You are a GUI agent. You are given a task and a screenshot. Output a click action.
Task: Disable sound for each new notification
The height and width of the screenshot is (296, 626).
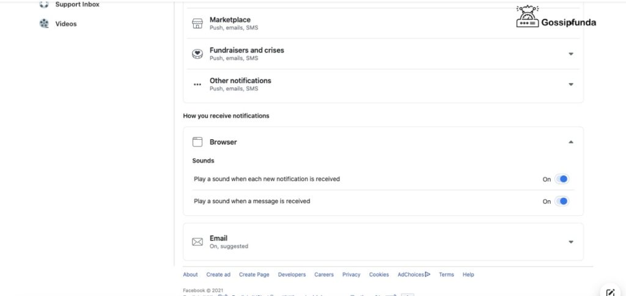(x=562, y=179)
